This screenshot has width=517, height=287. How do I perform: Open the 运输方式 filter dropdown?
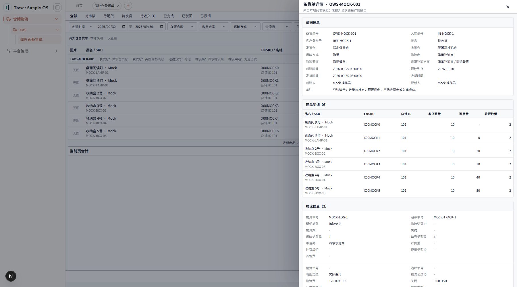246,27
